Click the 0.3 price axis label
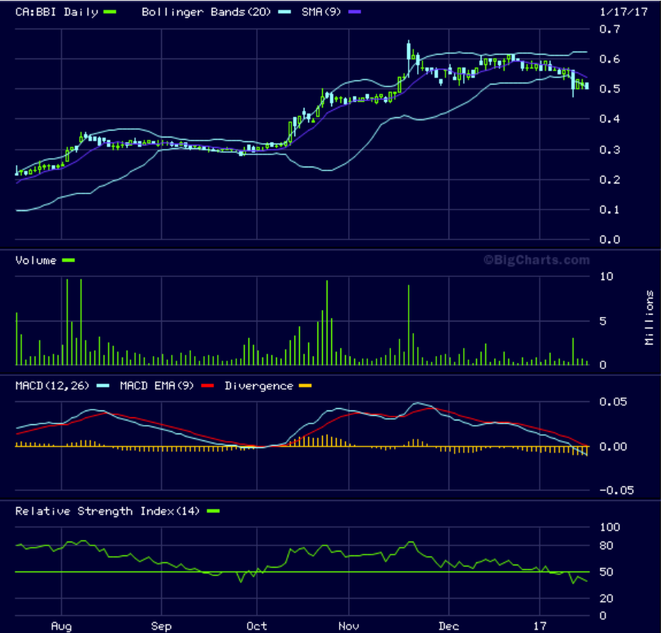661x633 pixels. coord(610,150)
